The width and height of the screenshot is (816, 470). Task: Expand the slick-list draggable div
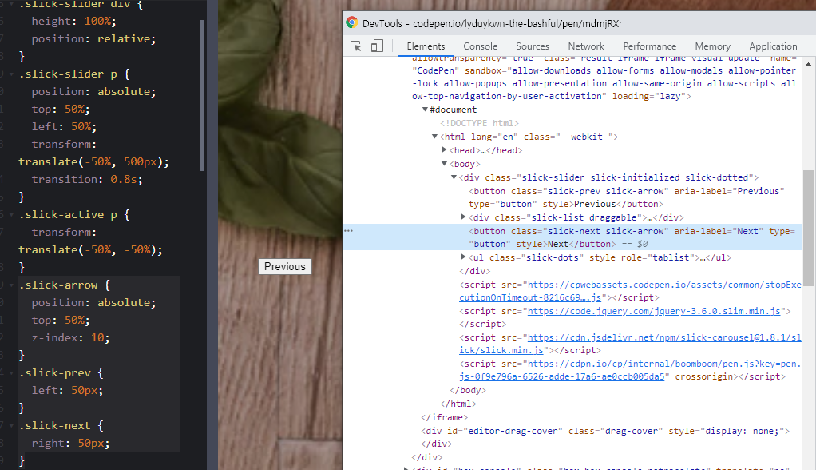pyautogui.click(x=463, y=217)
